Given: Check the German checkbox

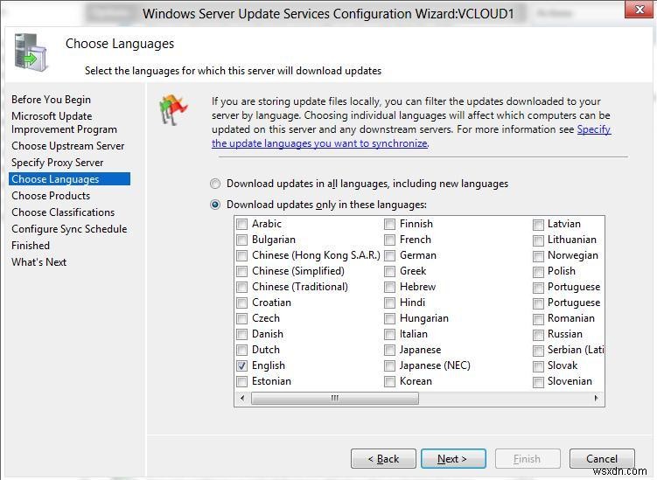Looking at the screenshot, I should coord(389,255).
